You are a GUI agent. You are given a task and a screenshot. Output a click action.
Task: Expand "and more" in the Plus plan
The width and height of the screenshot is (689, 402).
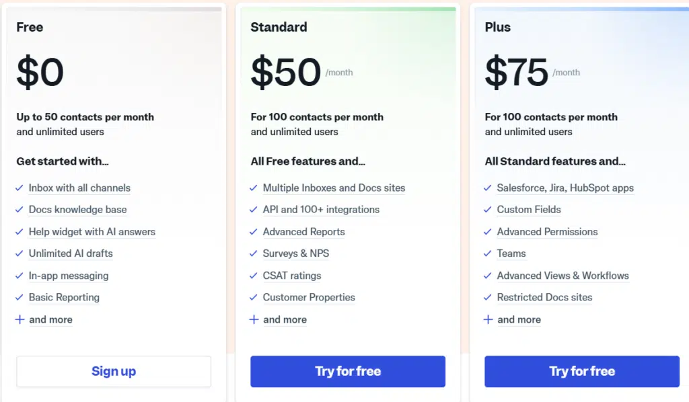[519, 319]
